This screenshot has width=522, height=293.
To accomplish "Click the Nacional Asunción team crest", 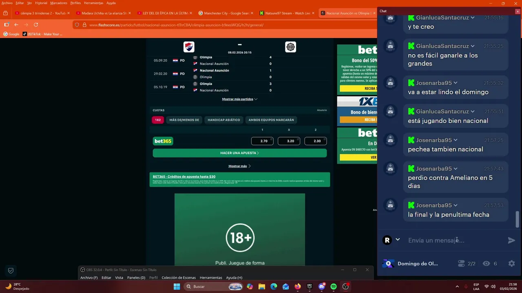I will (x=189, y=47).
